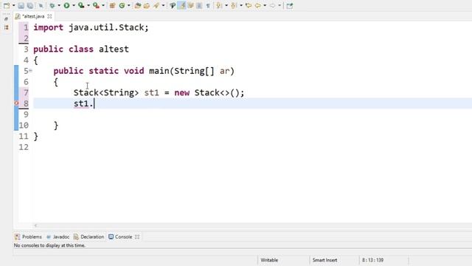Viewport: 472px width, 266px height.
Task: Click the rightmost toolbar window icon
Action: coord(290,5)
